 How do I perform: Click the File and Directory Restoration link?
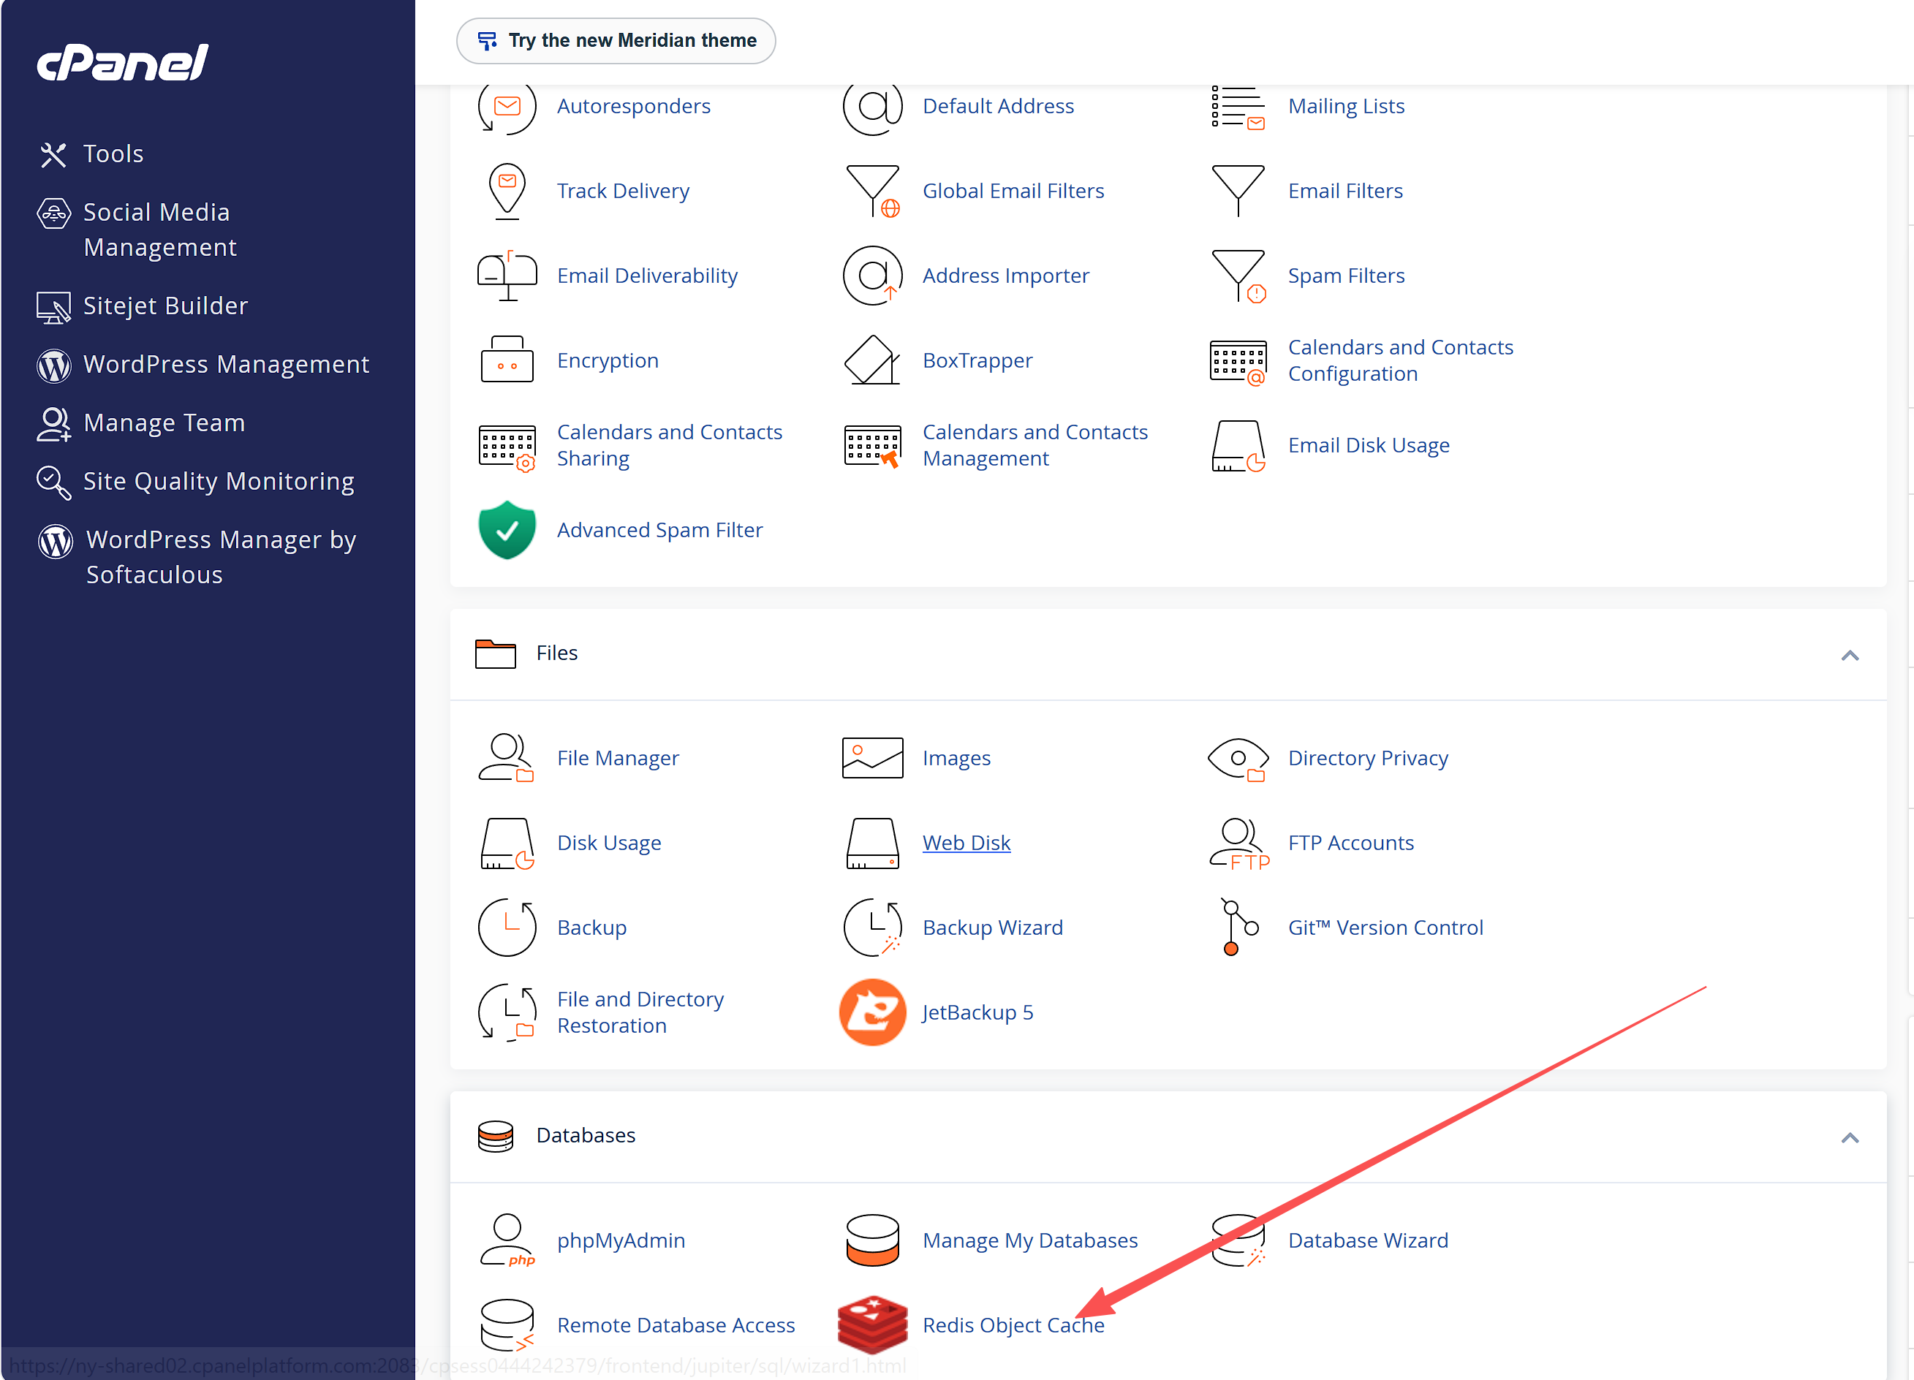tap(640, 1013)
